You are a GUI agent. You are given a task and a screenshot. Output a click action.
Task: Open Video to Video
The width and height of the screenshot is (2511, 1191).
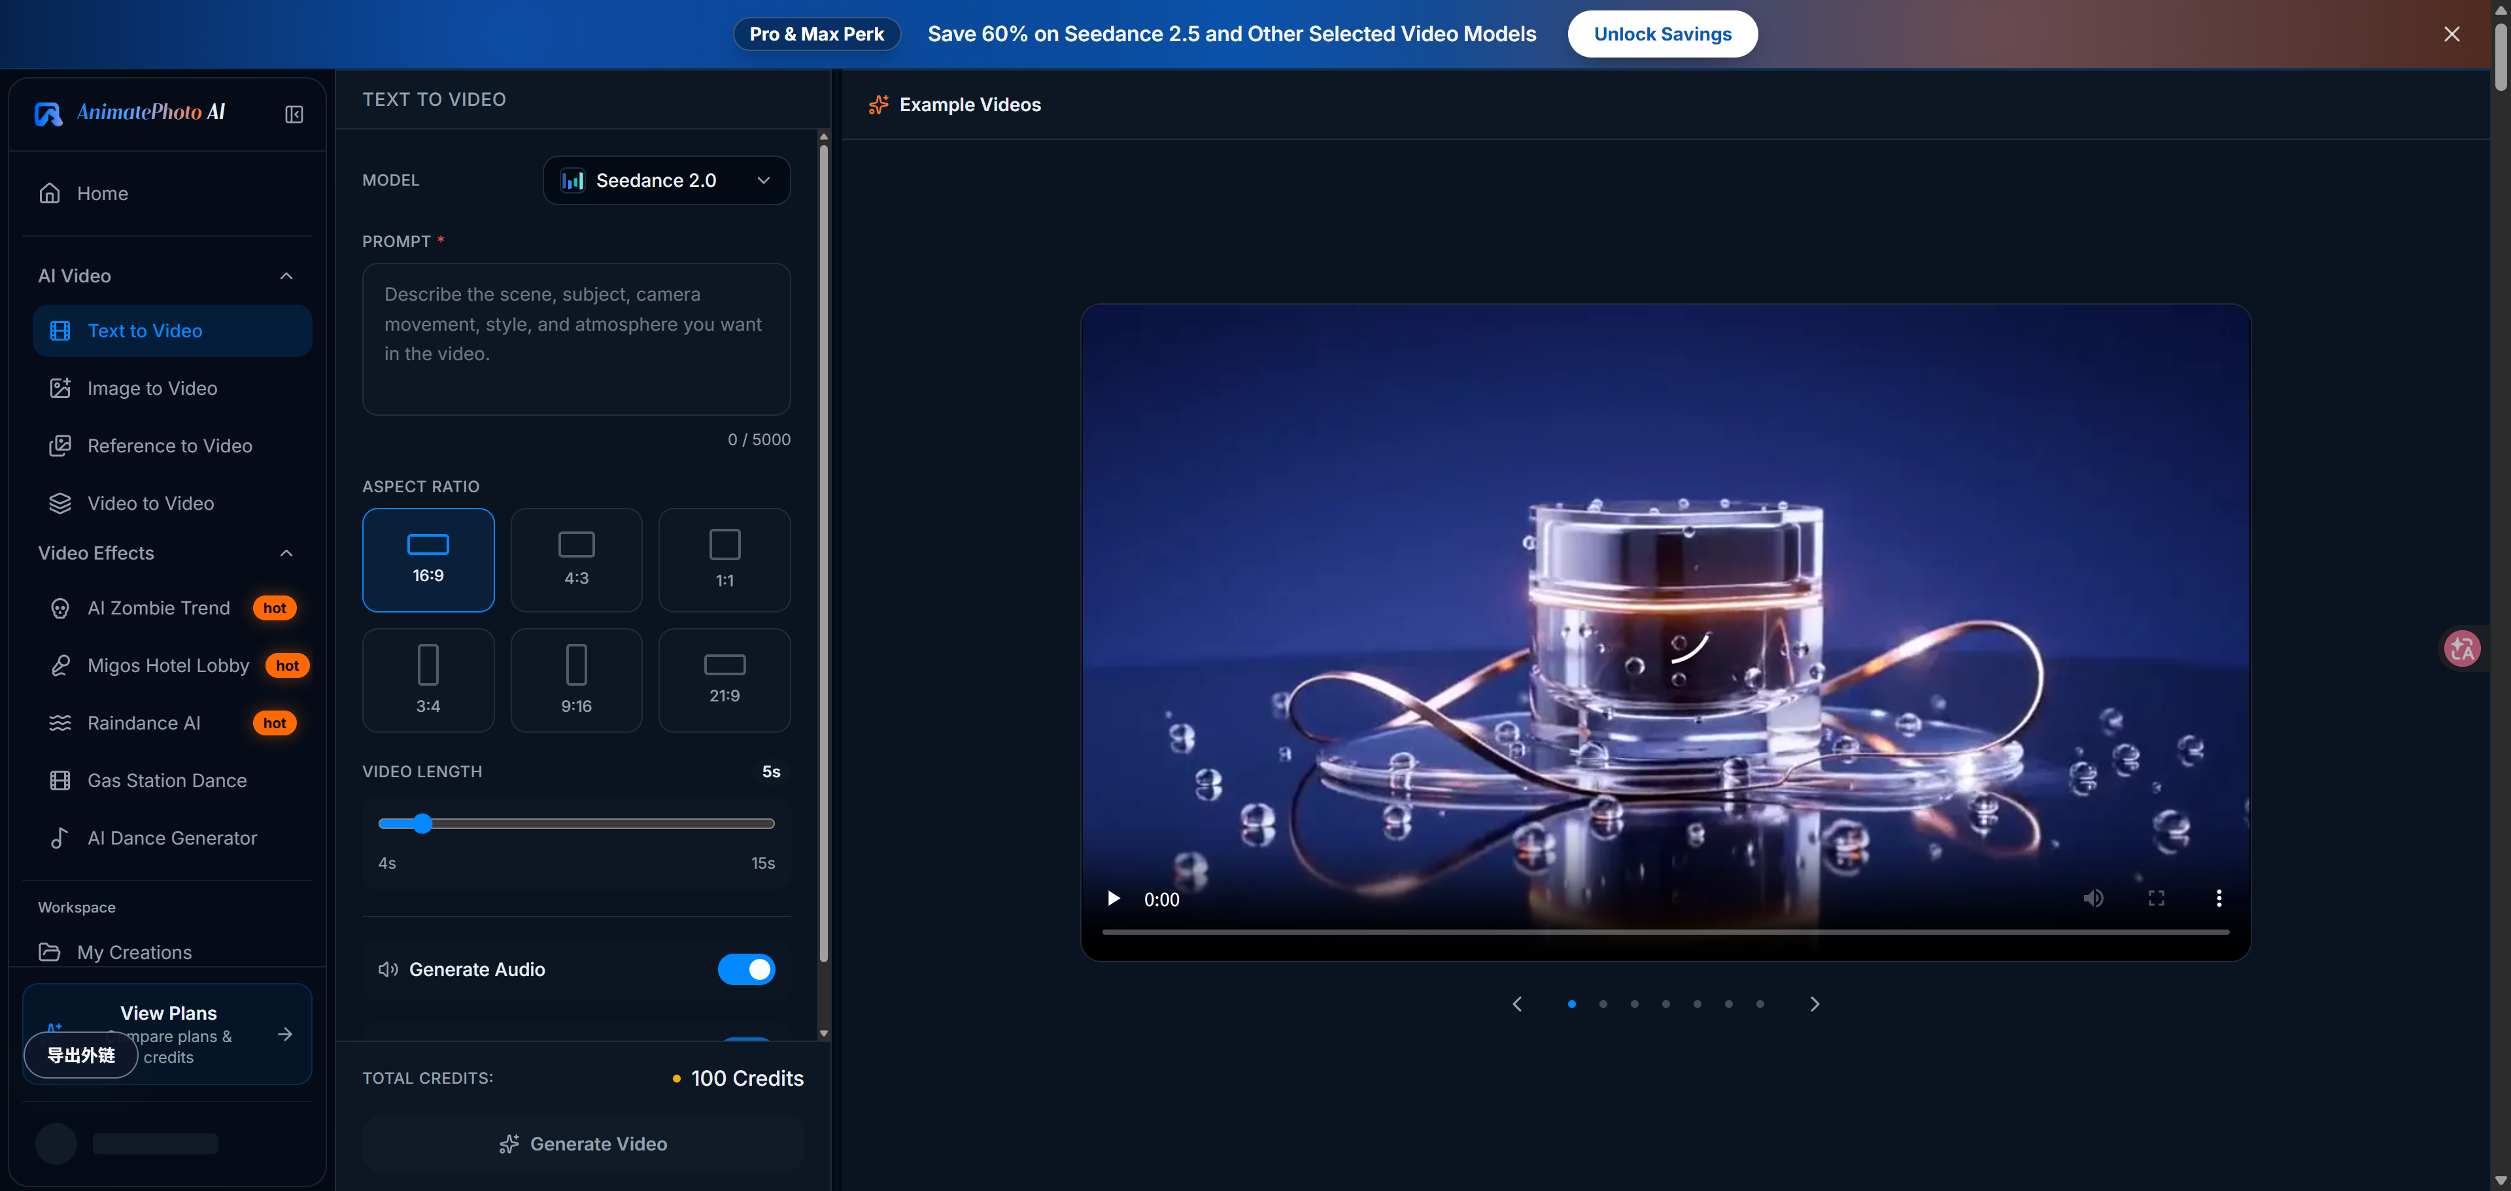click(x=173, y=503)
